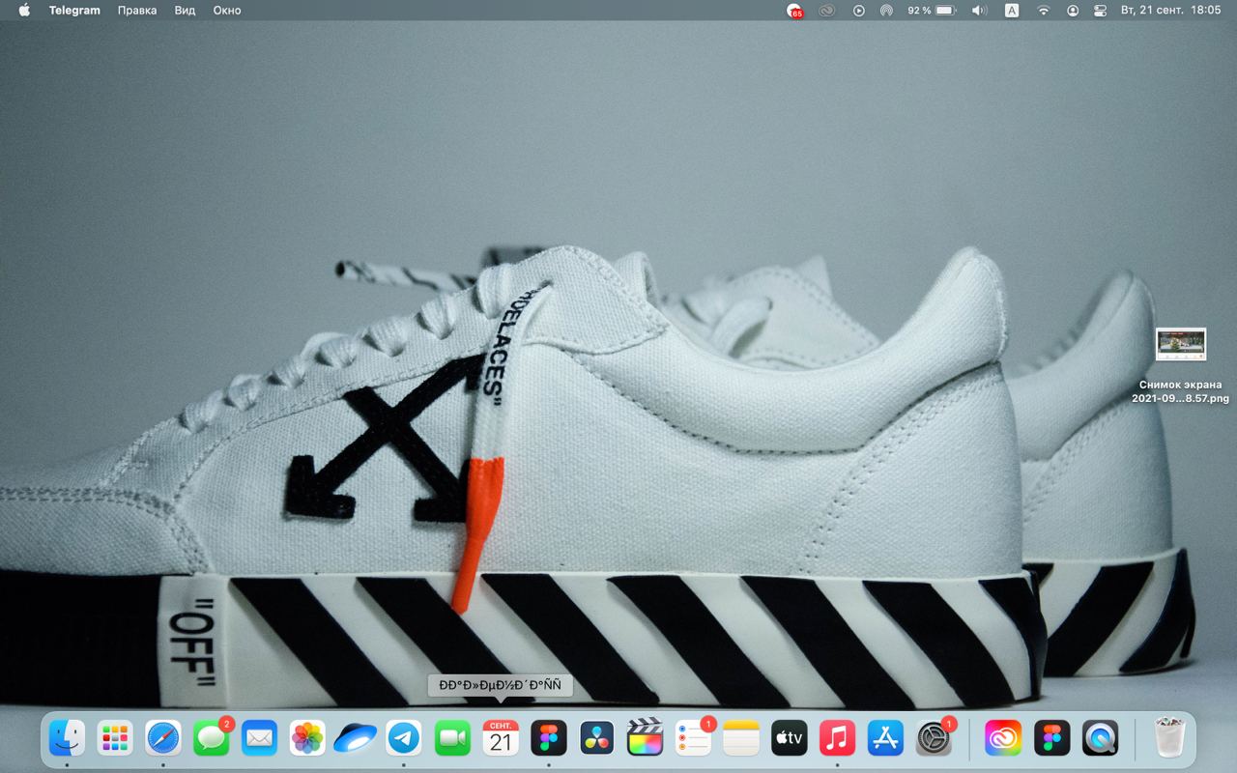The height and width of the screenshot is (773, 1237).
Task: Open the Notes app in dock
Action: (x=741, y=738)
